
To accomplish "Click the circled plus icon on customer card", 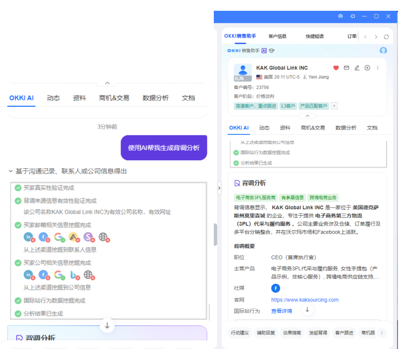I will pos(367,68).
